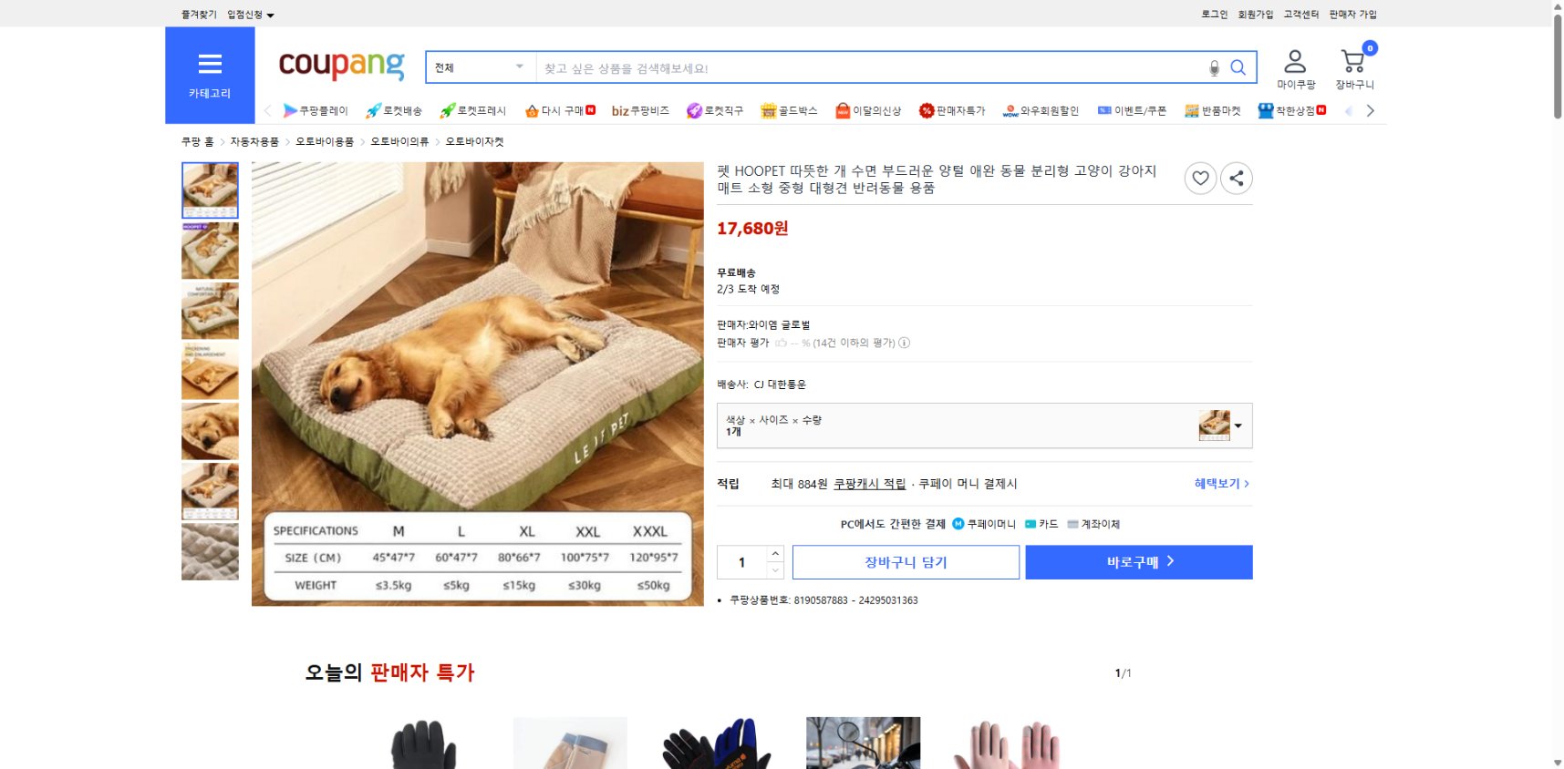
Task: Select first product thumbnail with size chart
Action: [x=210, y=190]
